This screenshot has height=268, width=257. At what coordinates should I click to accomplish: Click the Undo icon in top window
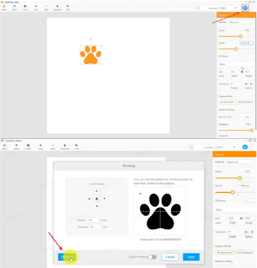pos(36,6)
